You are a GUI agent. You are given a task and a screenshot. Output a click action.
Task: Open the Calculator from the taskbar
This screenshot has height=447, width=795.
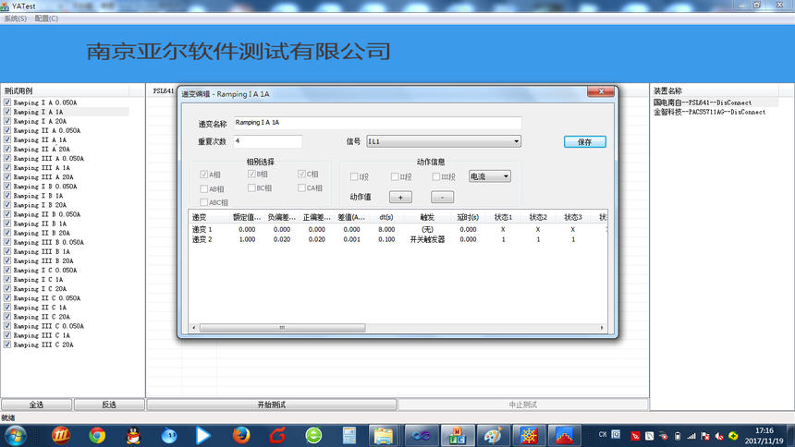[349, 435]
